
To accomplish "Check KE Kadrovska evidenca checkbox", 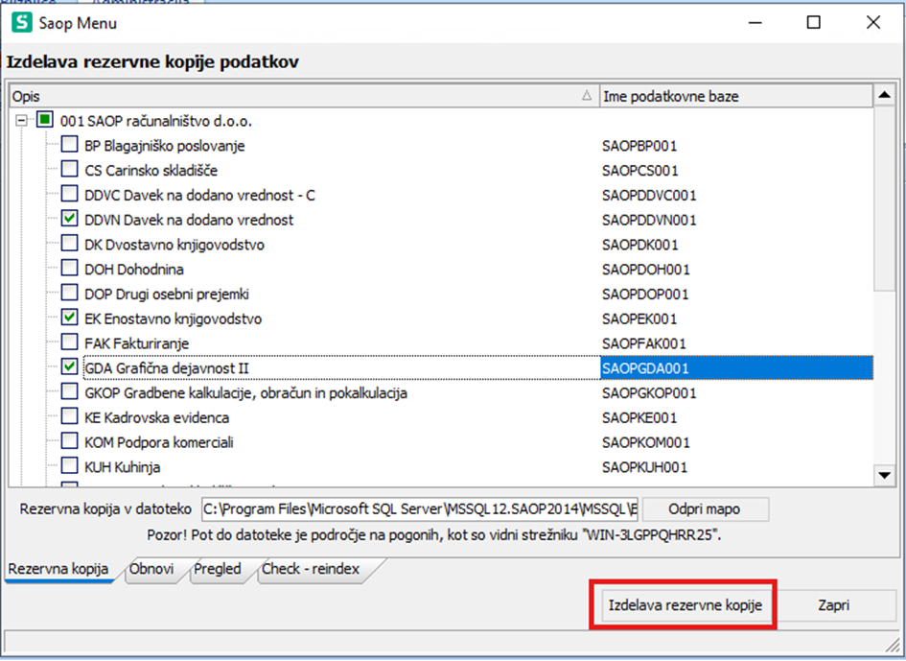I will point(69,417).
